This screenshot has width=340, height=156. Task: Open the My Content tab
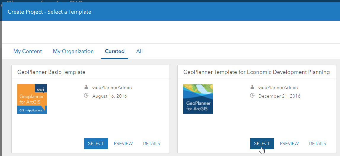(x=28, y=51)
